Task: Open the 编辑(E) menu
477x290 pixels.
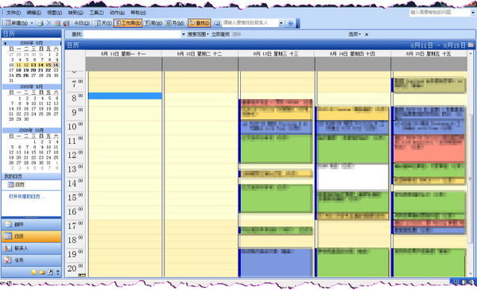Action: point(33,13)
